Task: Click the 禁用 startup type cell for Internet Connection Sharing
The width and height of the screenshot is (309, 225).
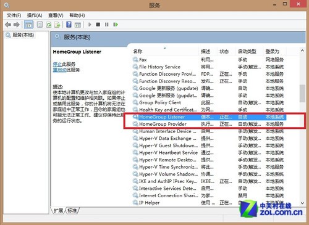Action: click(243, 195)
